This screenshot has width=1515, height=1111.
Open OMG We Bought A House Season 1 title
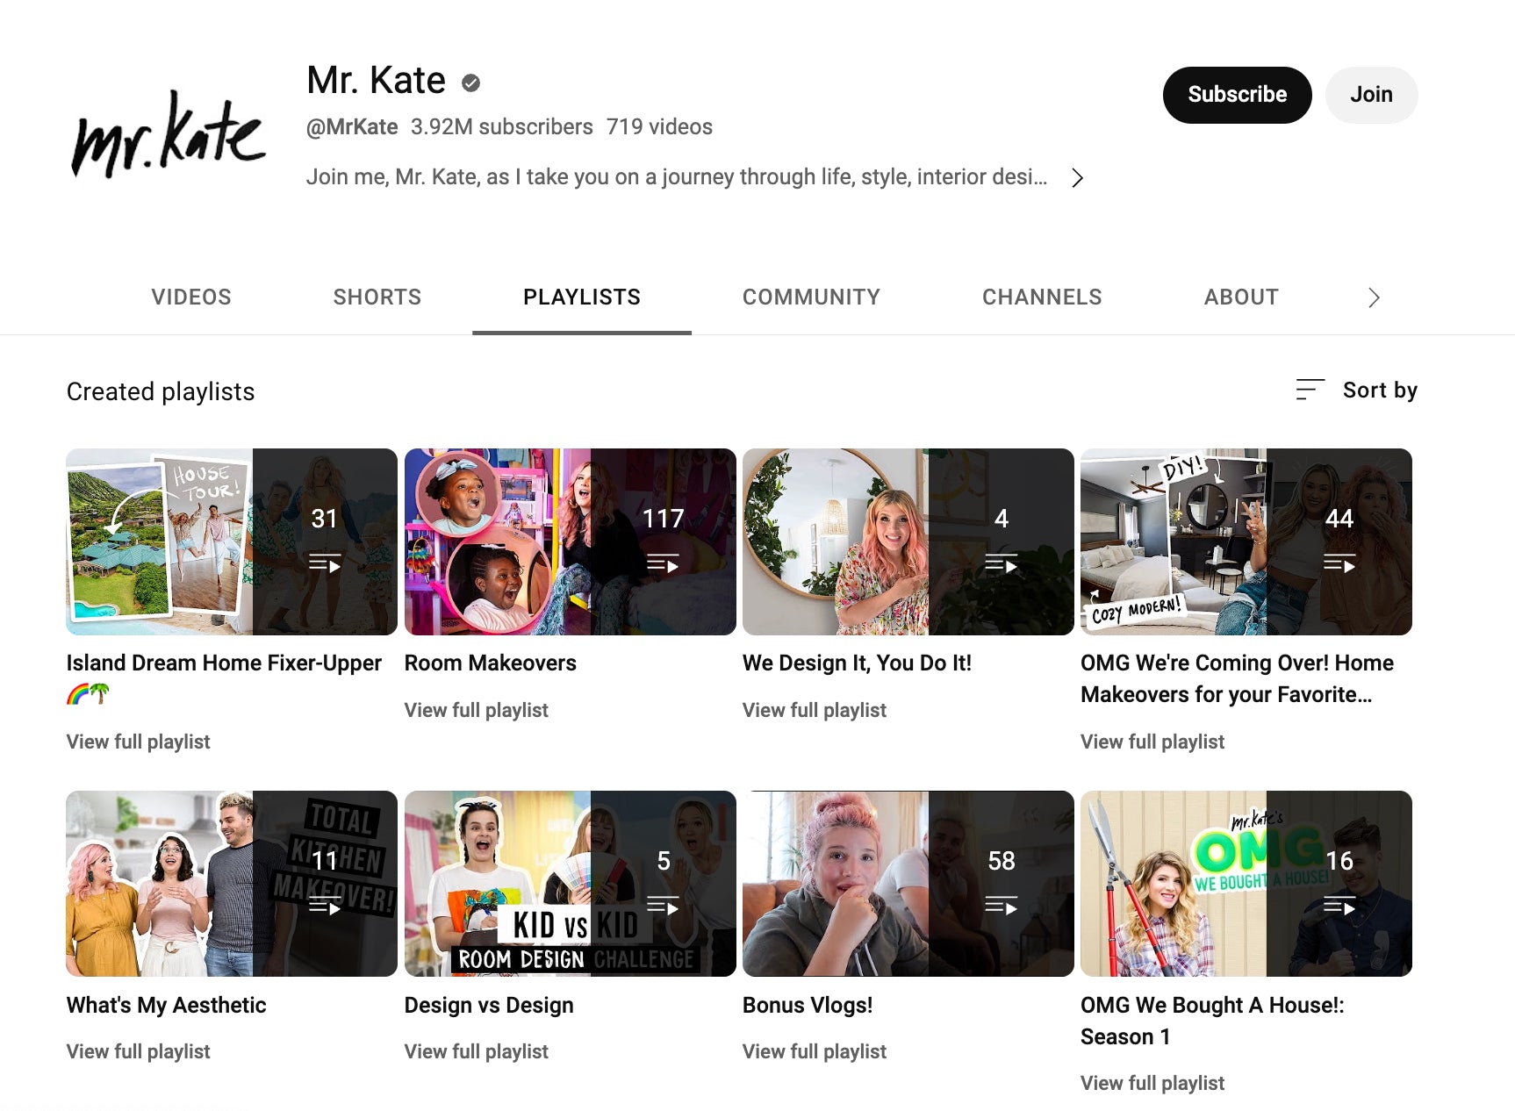coord(1212,1021)
